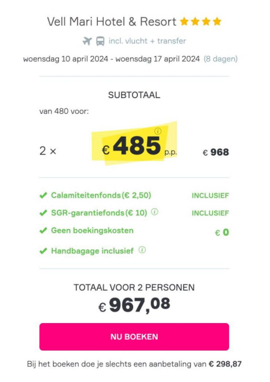
Task: Select the incl. vlucht + transfer text
Action: pyautogui.click(x=147, y=41)
